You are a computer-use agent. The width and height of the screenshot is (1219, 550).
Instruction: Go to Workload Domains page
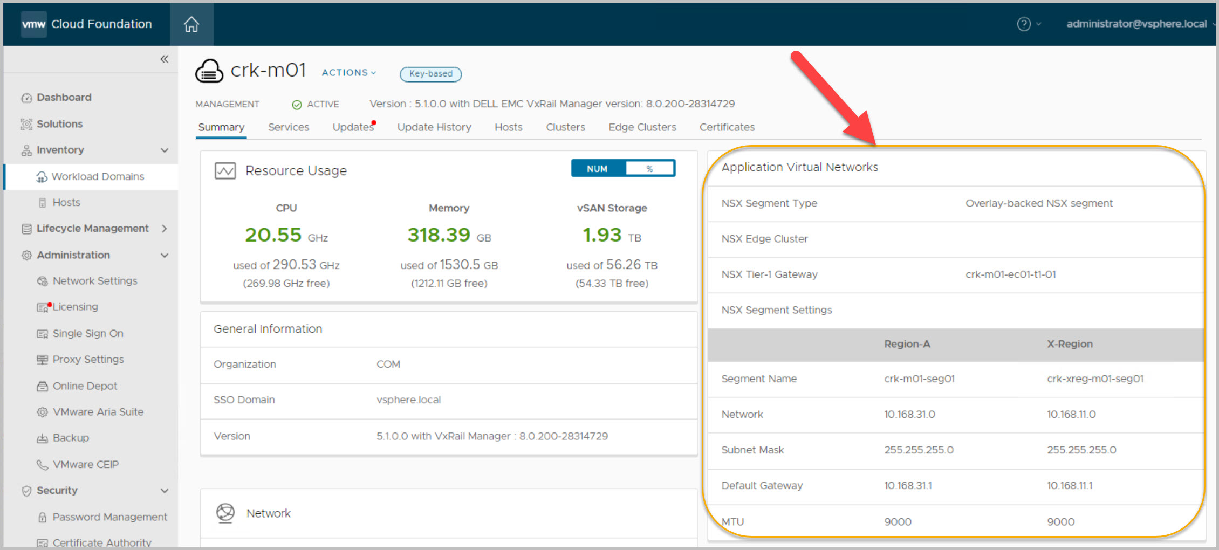[98, 177]
